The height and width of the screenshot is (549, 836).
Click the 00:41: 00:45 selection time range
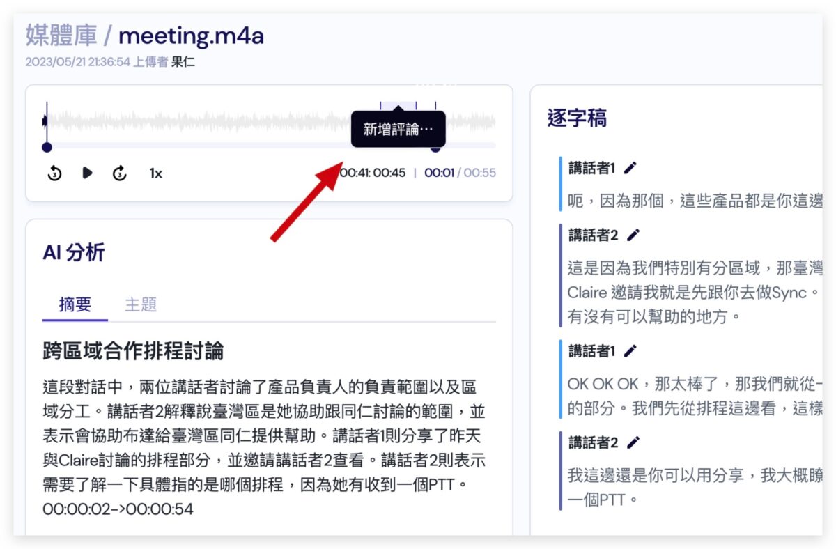pyautogui.click(x=372, y=173)
